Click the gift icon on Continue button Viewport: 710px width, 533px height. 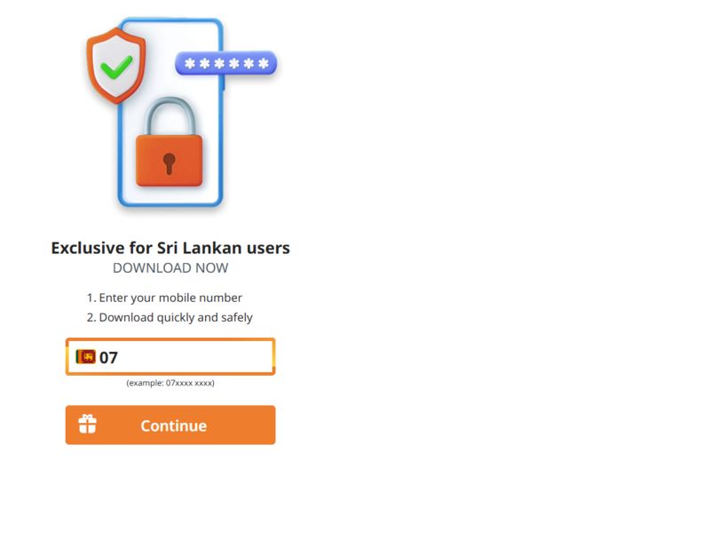pyautogui.click(x=87, y=425)
